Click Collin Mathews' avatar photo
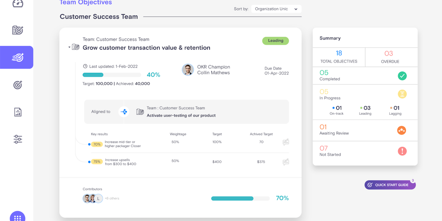The height and width of the screenshot is (221, 442). click(x=188, y=70)
